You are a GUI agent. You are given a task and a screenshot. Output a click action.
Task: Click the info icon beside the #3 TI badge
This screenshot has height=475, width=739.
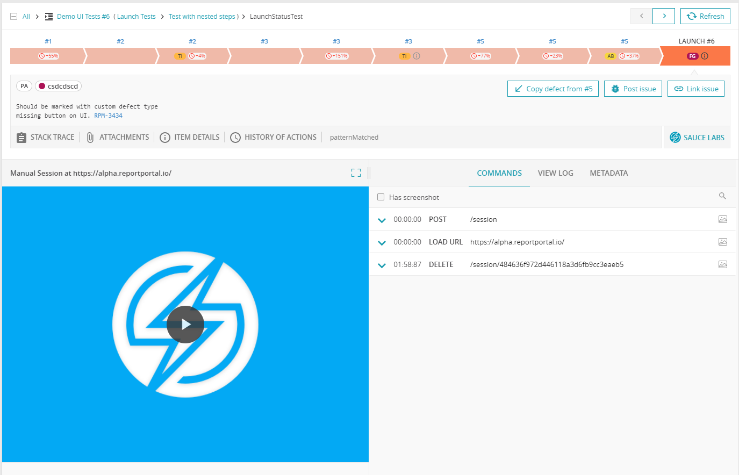coord(418,55)
